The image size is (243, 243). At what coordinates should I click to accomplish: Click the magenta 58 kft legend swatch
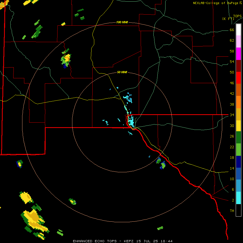pos(238,54)
